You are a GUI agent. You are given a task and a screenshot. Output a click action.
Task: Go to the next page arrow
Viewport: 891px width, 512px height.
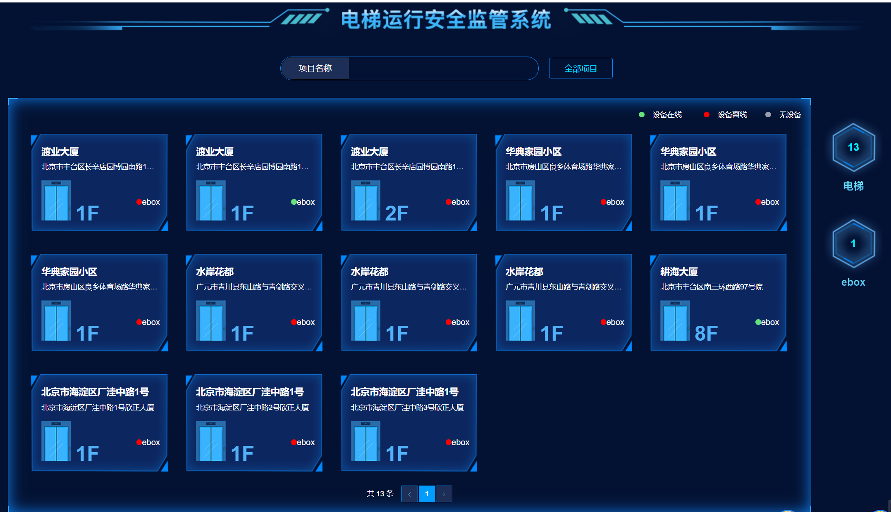click(x=444, y=494)
